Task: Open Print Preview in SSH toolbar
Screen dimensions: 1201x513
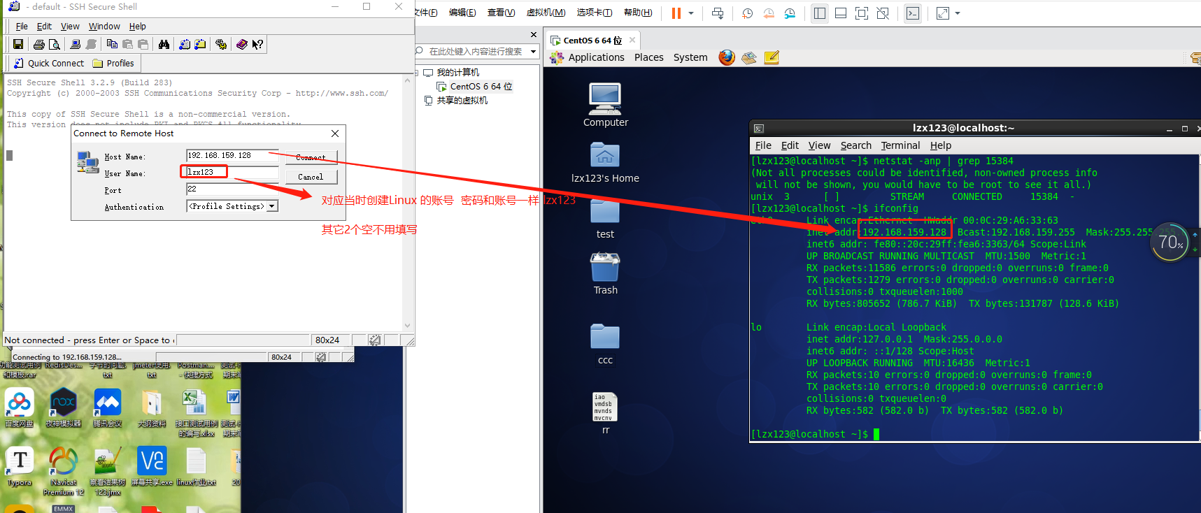Action: pos(54,44)
